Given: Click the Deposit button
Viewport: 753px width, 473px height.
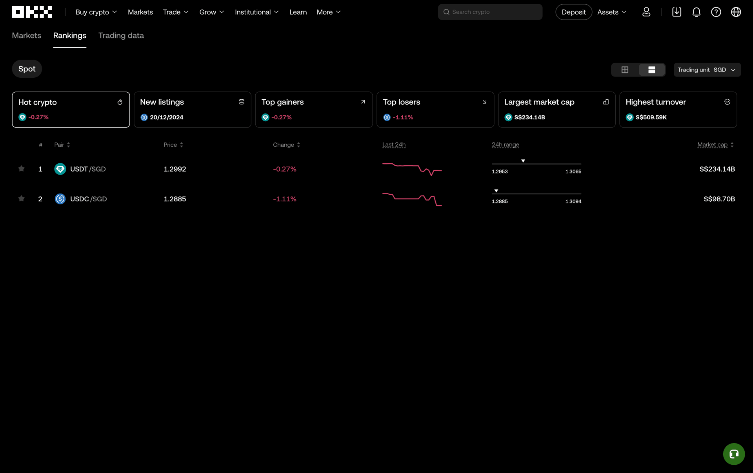Looking at the screenshot, I should (x=574, y=12).
